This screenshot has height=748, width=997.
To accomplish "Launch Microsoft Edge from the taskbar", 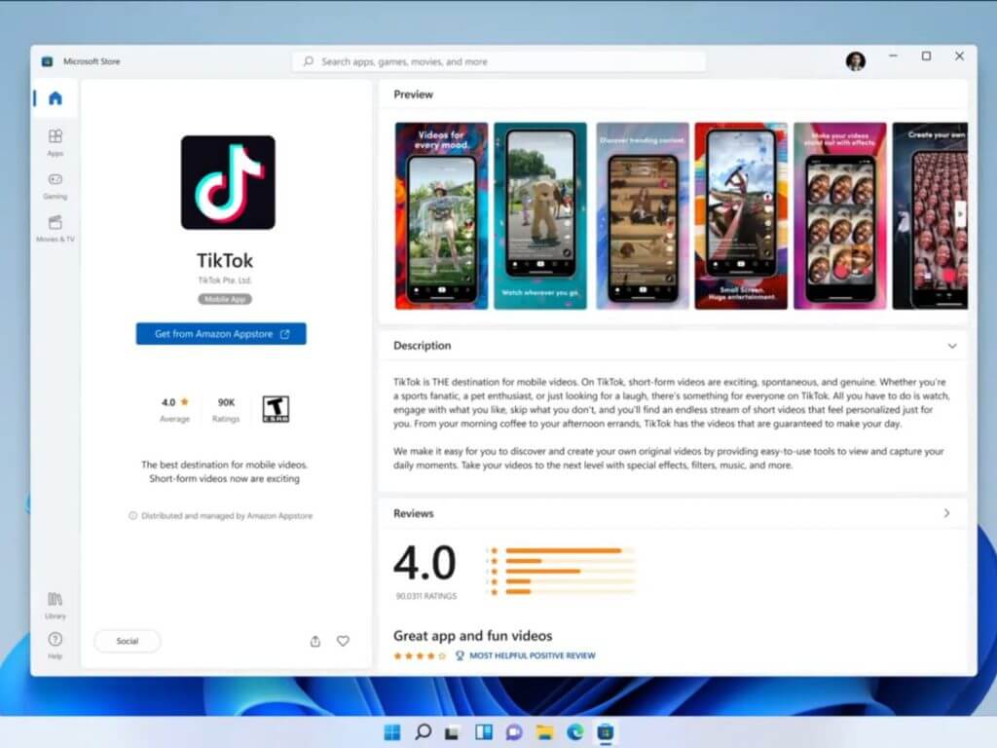I will (x=575, y=732).
